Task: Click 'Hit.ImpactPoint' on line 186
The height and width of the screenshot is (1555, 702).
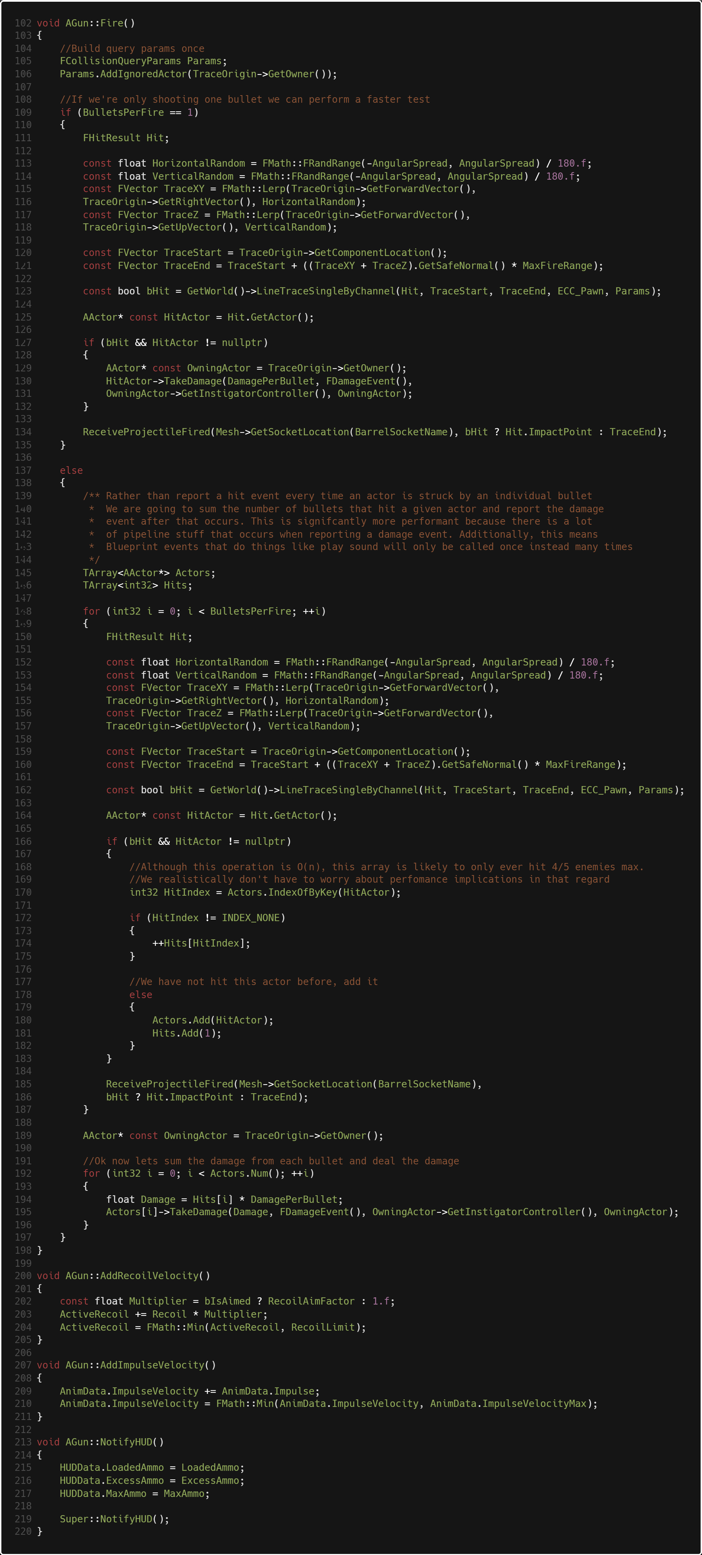Action: tap(190, 1097)
